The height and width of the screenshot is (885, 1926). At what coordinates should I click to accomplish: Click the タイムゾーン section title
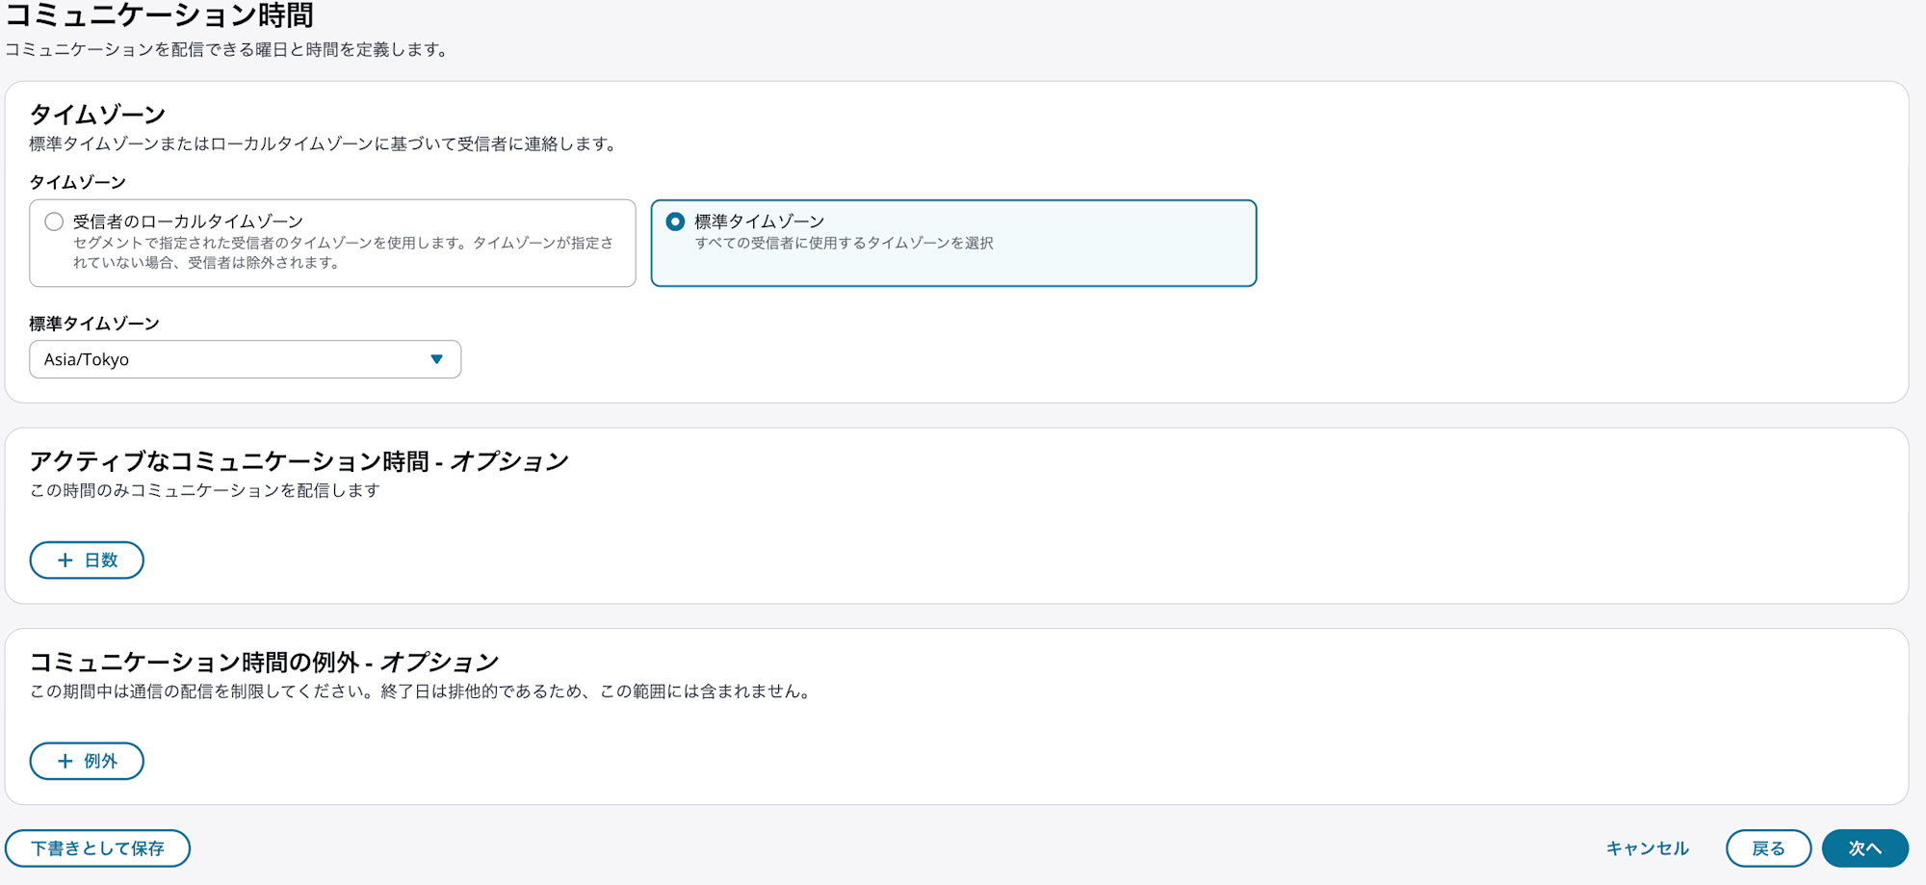[x=95, y=114]
